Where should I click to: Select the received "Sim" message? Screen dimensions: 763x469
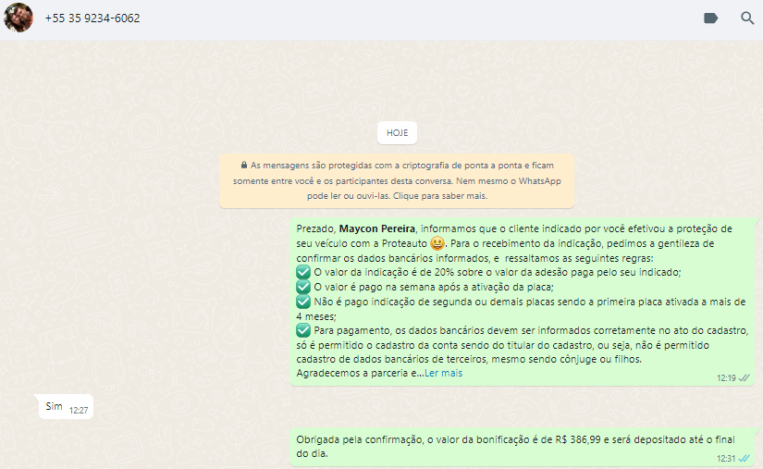(54, 406)
